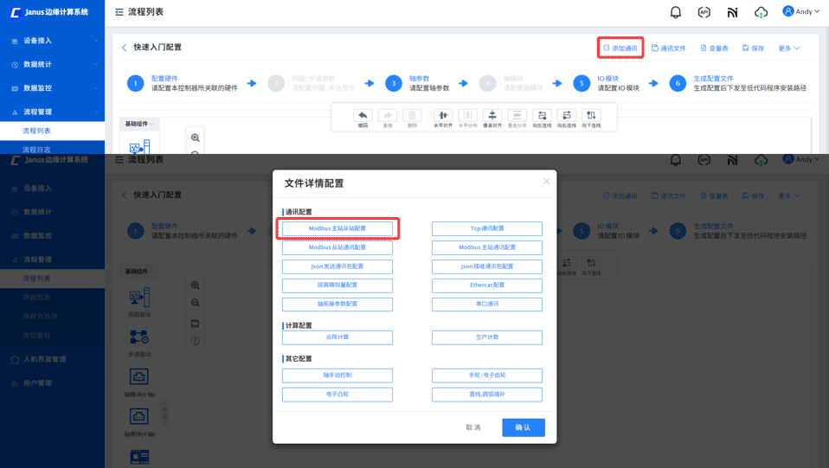Click the 向左连线 connect-left icon
829x468 pixels.
[542, 116]
